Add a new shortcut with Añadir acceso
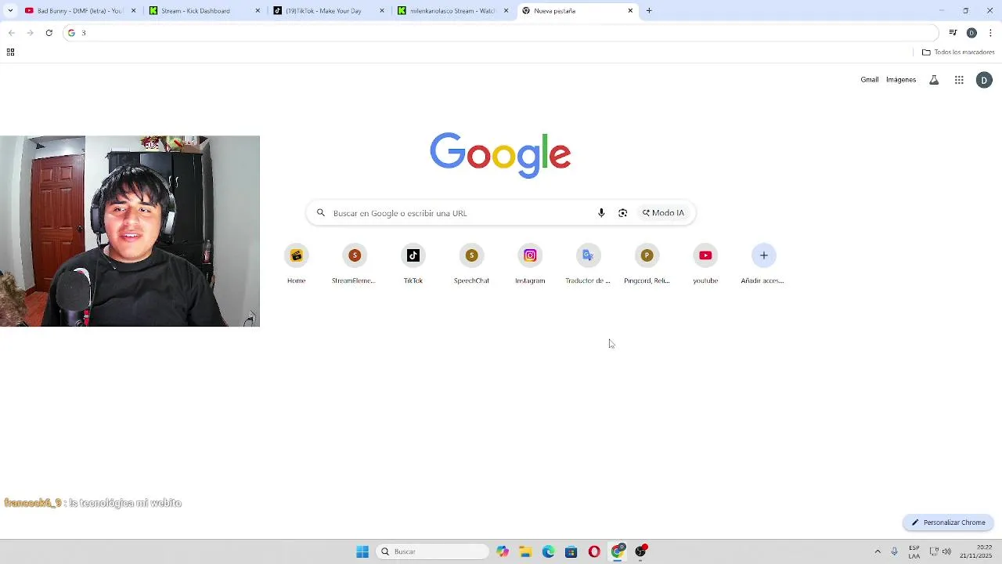 pyautogui.click(x=763, y=265)
